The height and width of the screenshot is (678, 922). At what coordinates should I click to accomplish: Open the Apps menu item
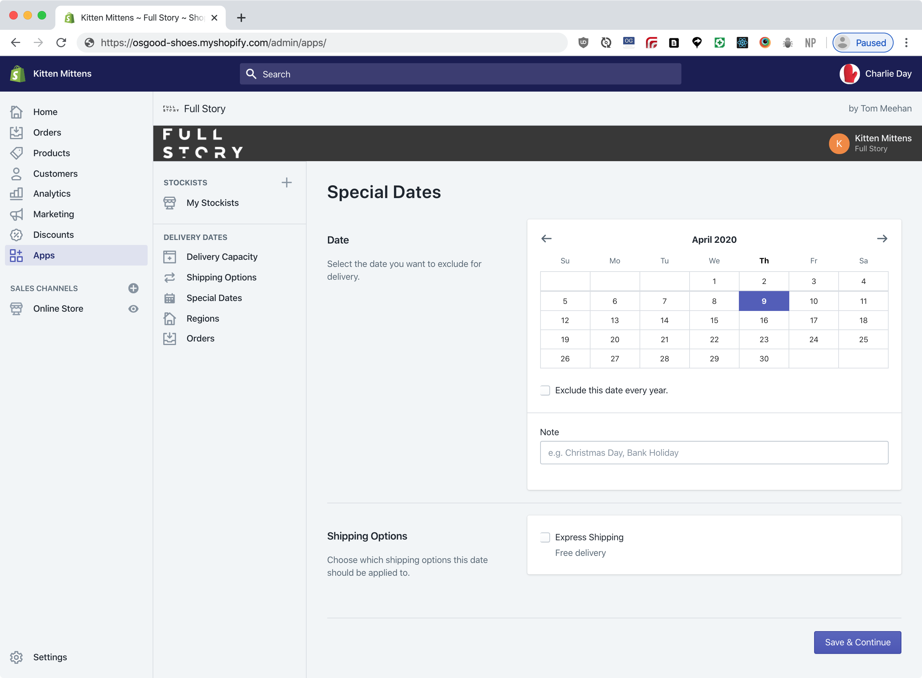click(44, 255)
